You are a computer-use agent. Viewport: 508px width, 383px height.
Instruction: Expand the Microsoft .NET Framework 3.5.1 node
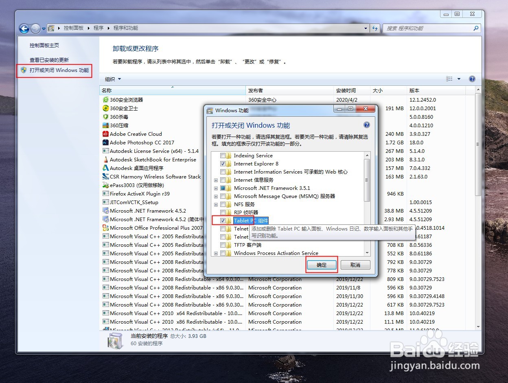(x=216, y=188)
